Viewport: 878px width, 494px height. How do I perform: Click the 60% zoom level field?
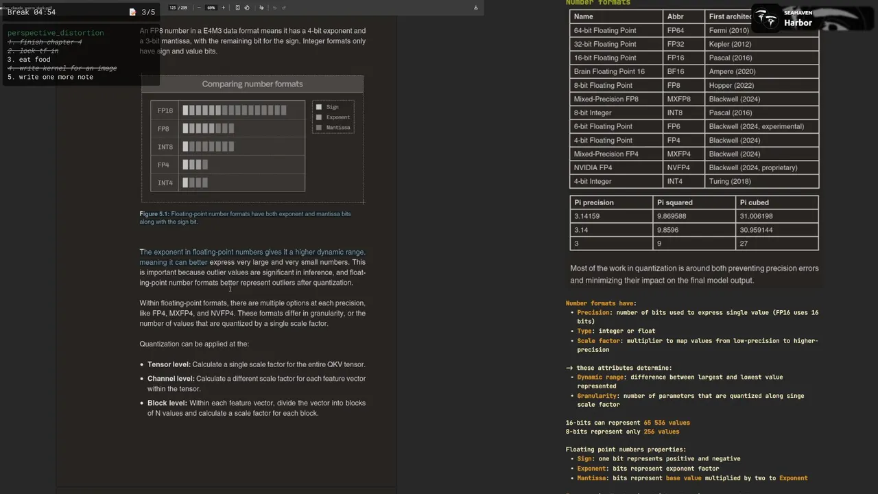(x=211, y=8)
